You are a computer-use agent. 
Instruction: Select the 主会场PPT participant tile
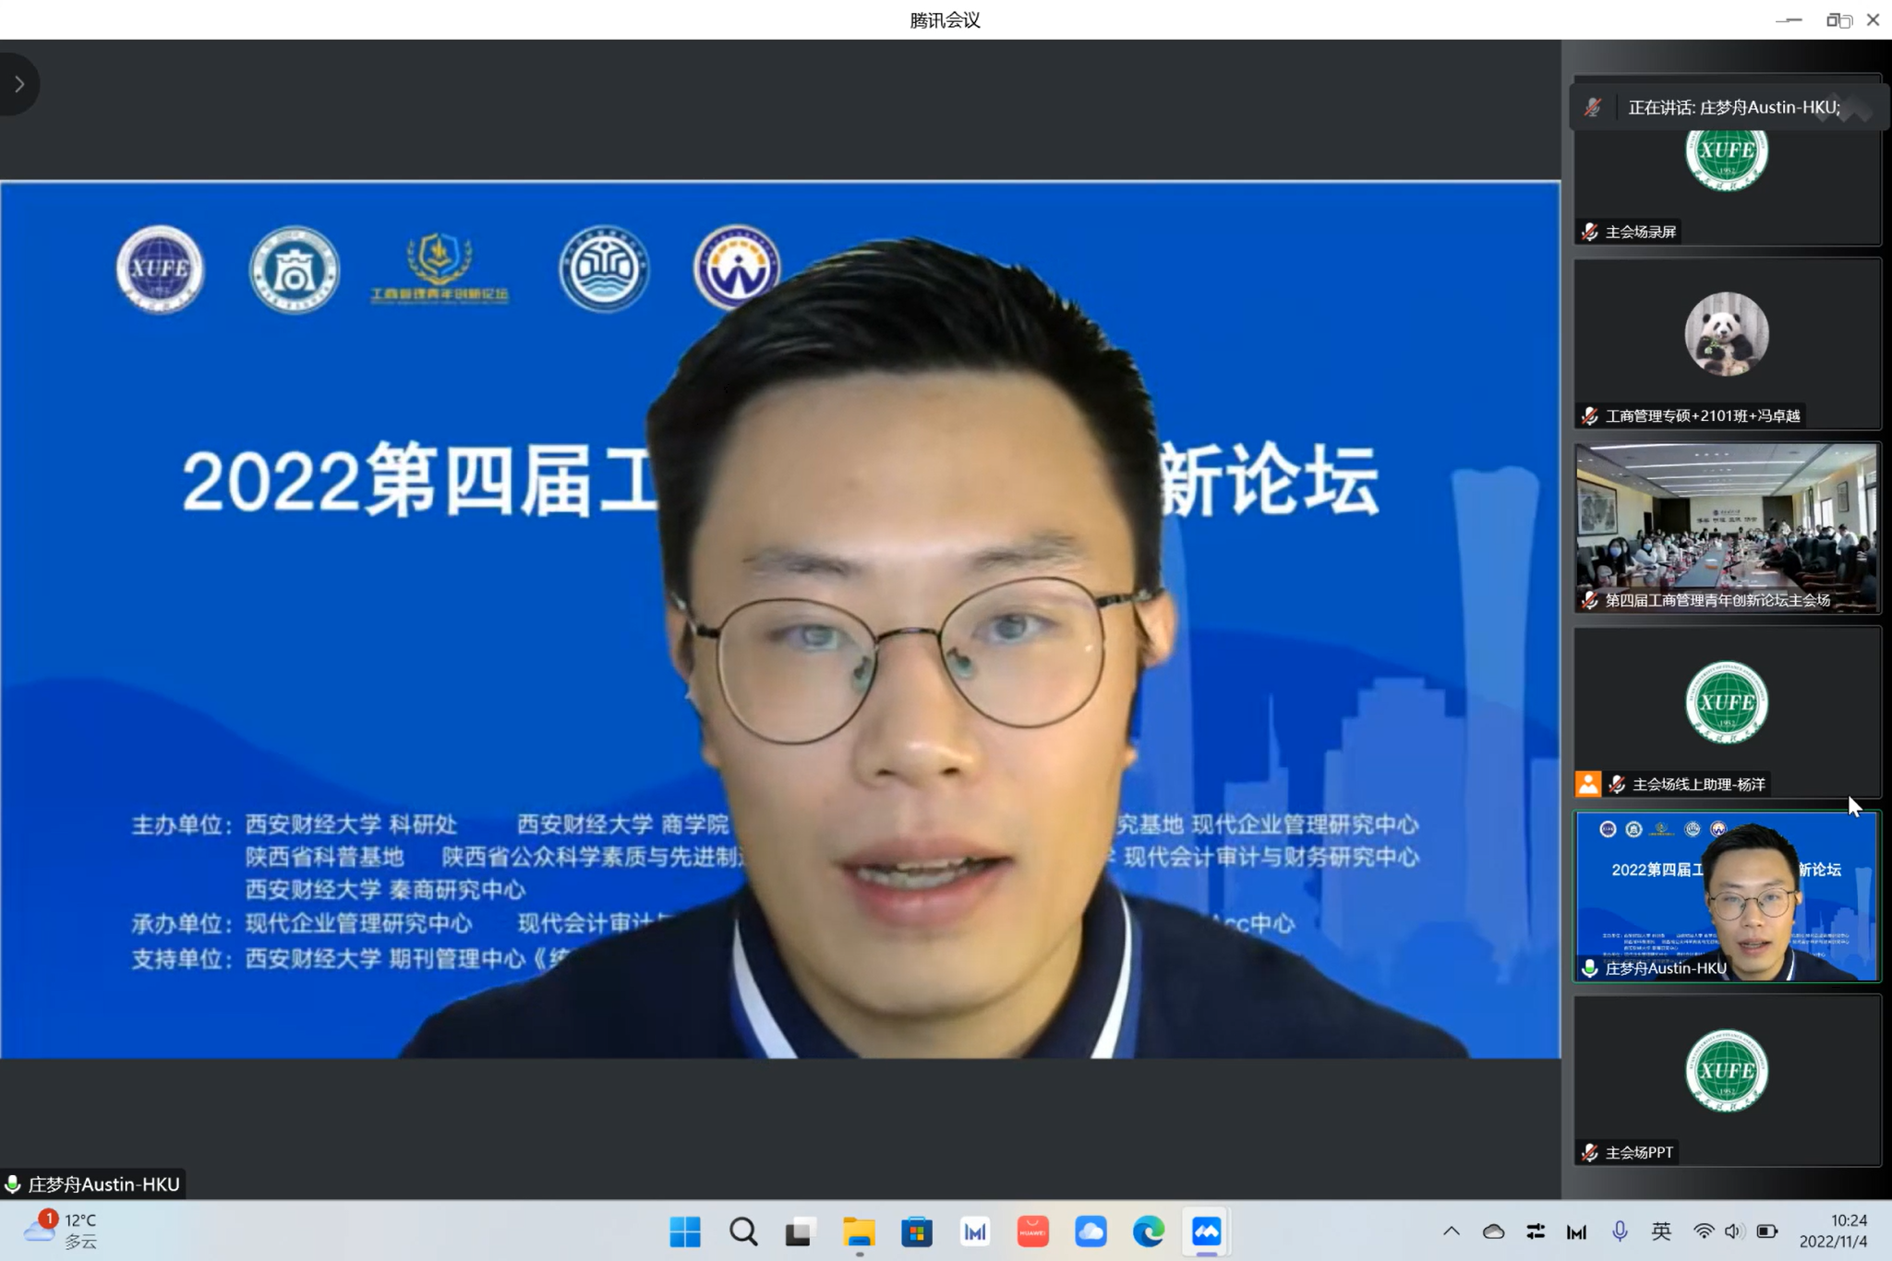point(1727,1080)
